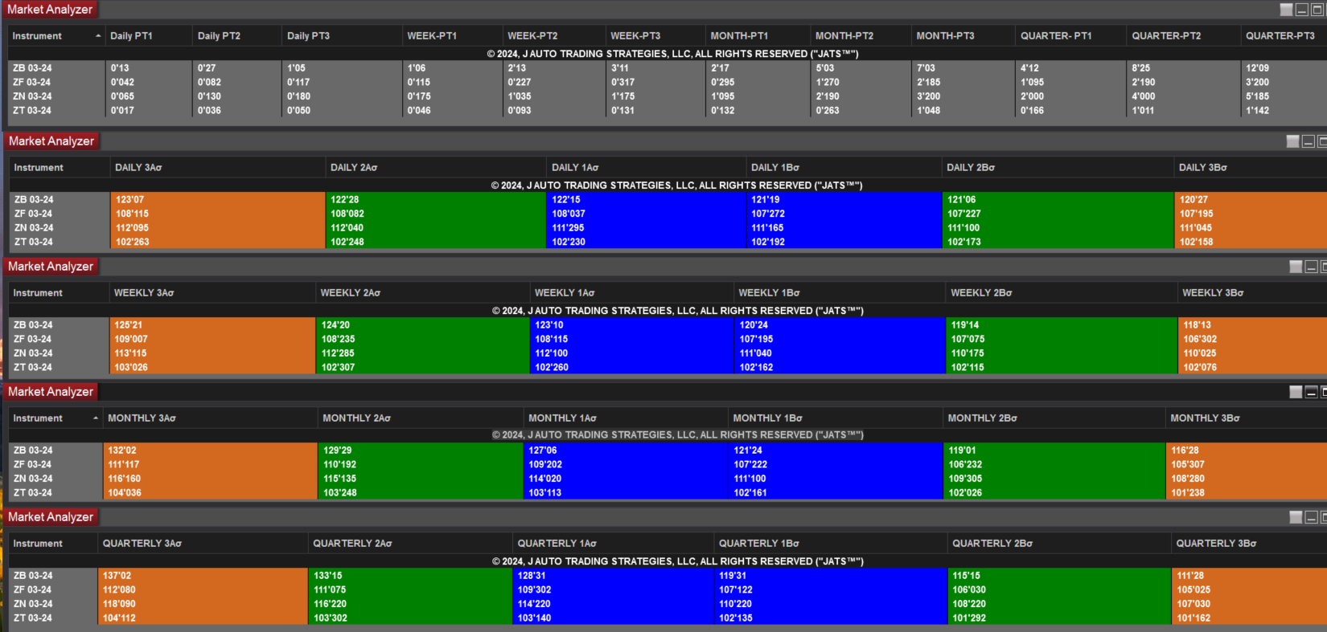
Task: Sort by the WEEK-PT2 column header
Action: point(554,36)
